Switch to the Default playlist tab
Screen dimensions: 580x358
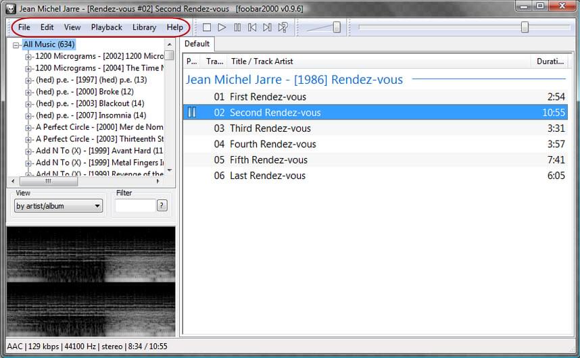197,44
